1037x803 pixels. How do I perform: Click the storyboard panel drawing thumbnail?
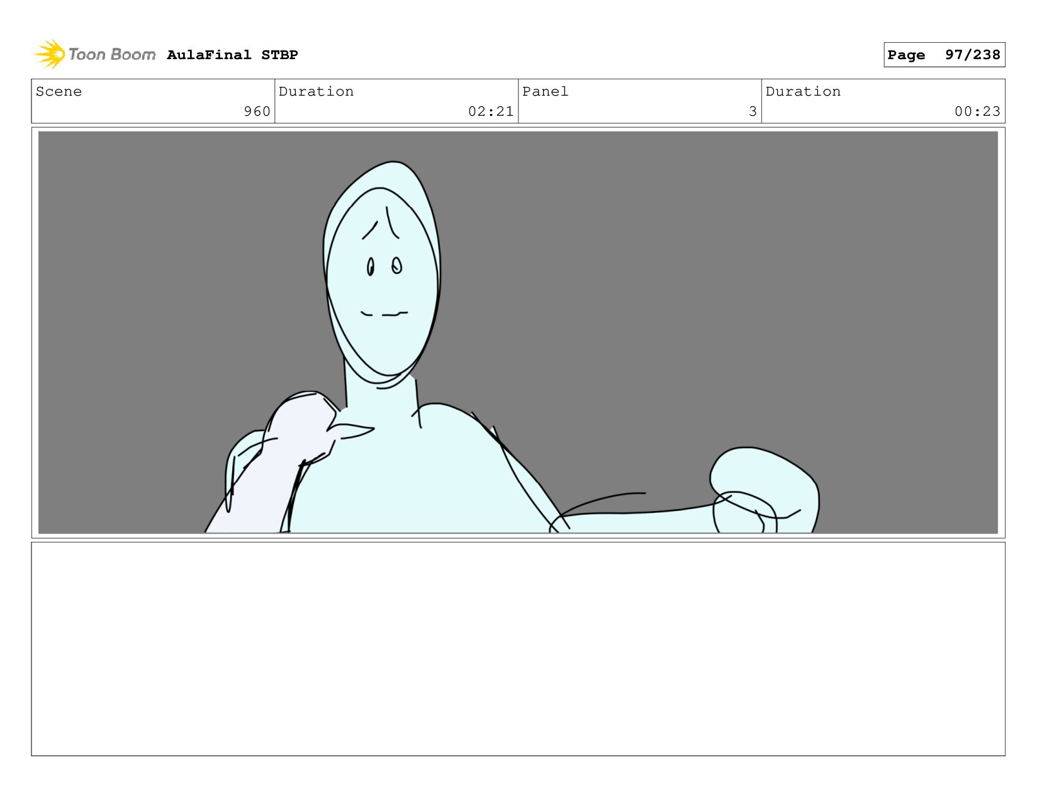[518, 332]
